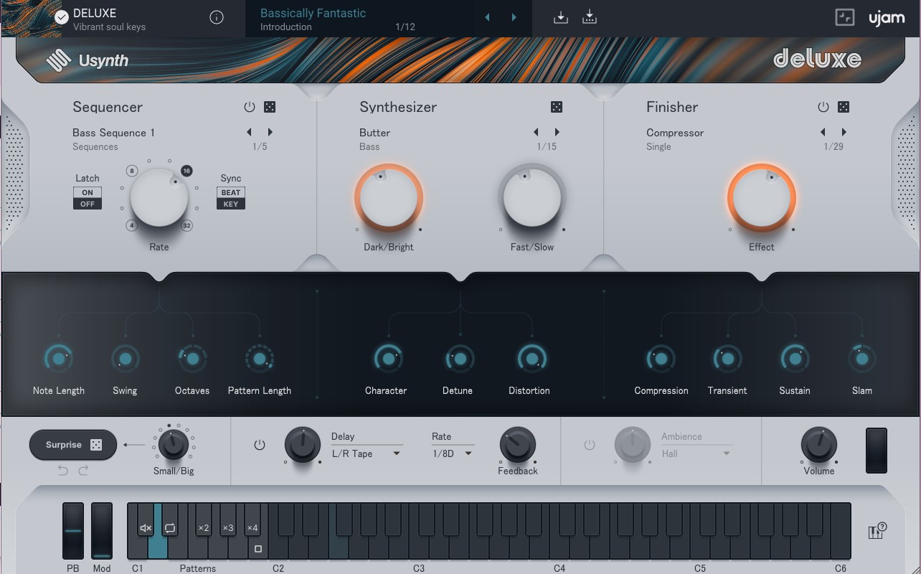Viewport: 921px width, 574px height.
Task: Click the mute pattern key icon
Action: point(146,528)
